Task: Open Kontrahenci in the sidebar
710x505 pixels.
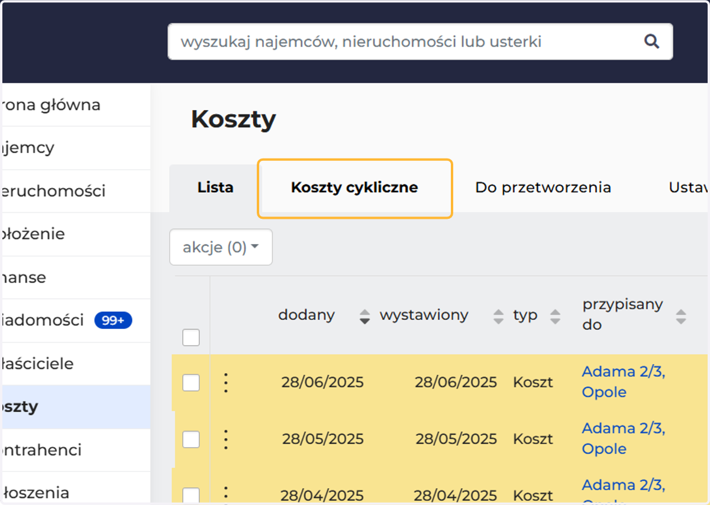Action: pyautogui.click(x=76, y=449)
